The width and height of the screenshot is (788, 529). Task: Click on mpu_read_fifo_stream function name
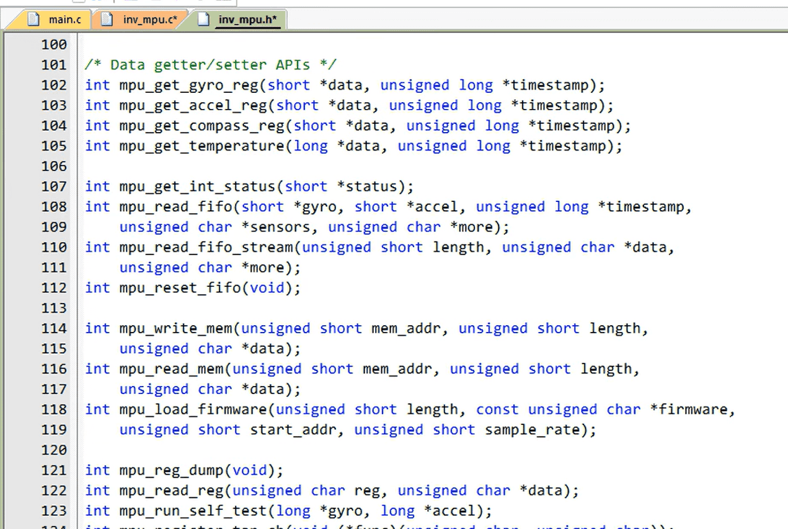click(x=206, y=247)
